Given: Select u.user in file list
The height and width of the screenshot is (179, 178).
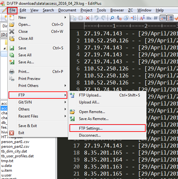Looking at the screenshot, I should [x=6, y=175].
